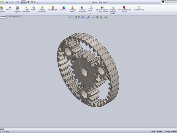This screenshot has width=177, height=133.
Task: Open the Measure tool
Action: click(9, 8)
